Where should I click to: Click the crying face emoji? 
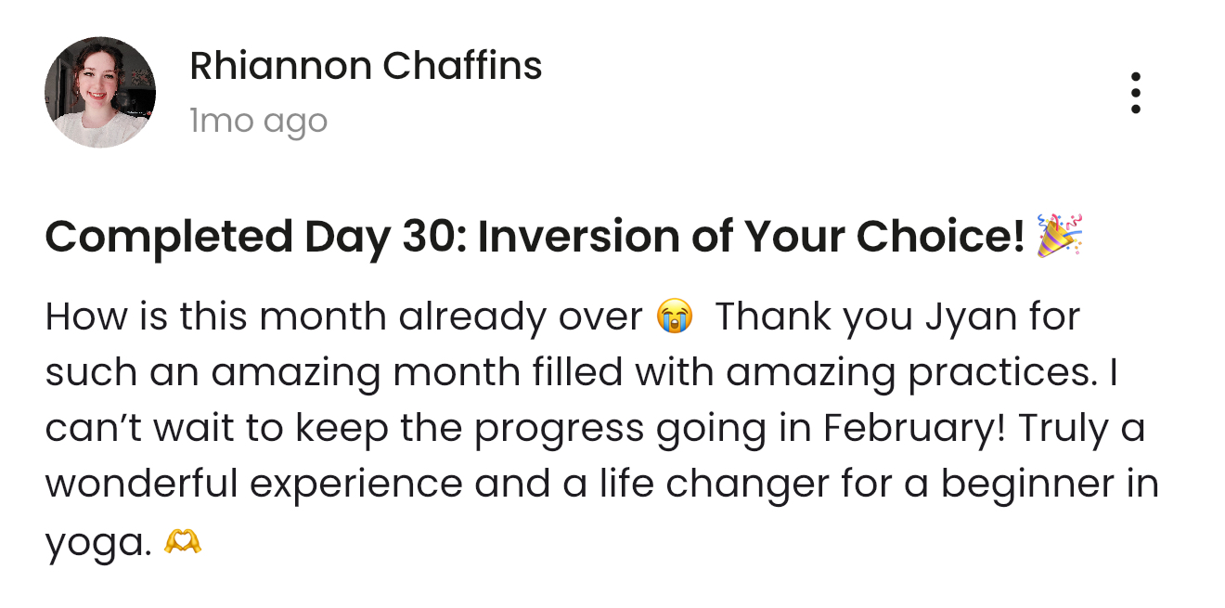coord(675,317)
